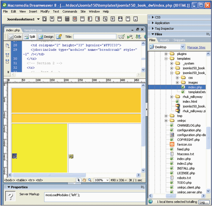The height and width of the screenshot is (206, 212).
Task: Open the Commands menu
Action: pyautogui.click(x=70, y=12)
